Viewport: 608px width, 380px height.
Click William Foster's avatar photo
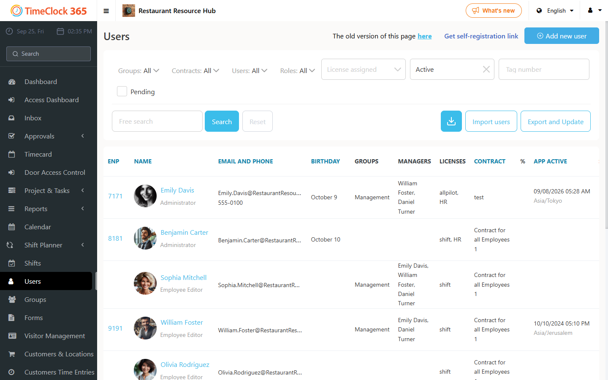pyautogui.click(x=145, y=328)
